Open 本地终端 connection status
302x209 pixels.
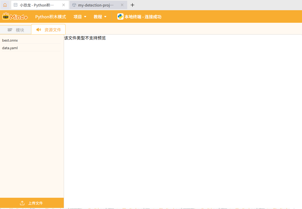(143, 17)
